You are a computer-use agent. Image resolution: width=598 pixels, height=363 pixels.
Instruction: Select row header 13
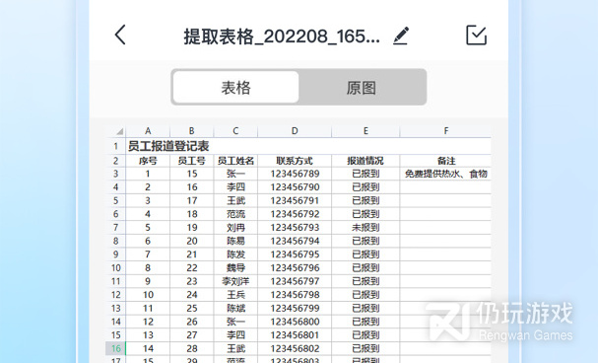pos(116,309)
